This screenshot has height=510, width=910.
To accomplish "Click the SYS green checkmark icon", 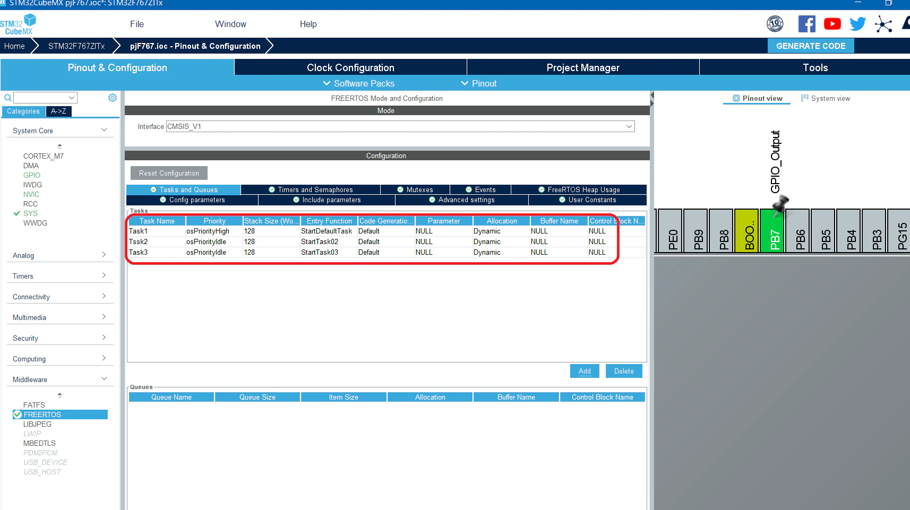I will click(16, 213).
